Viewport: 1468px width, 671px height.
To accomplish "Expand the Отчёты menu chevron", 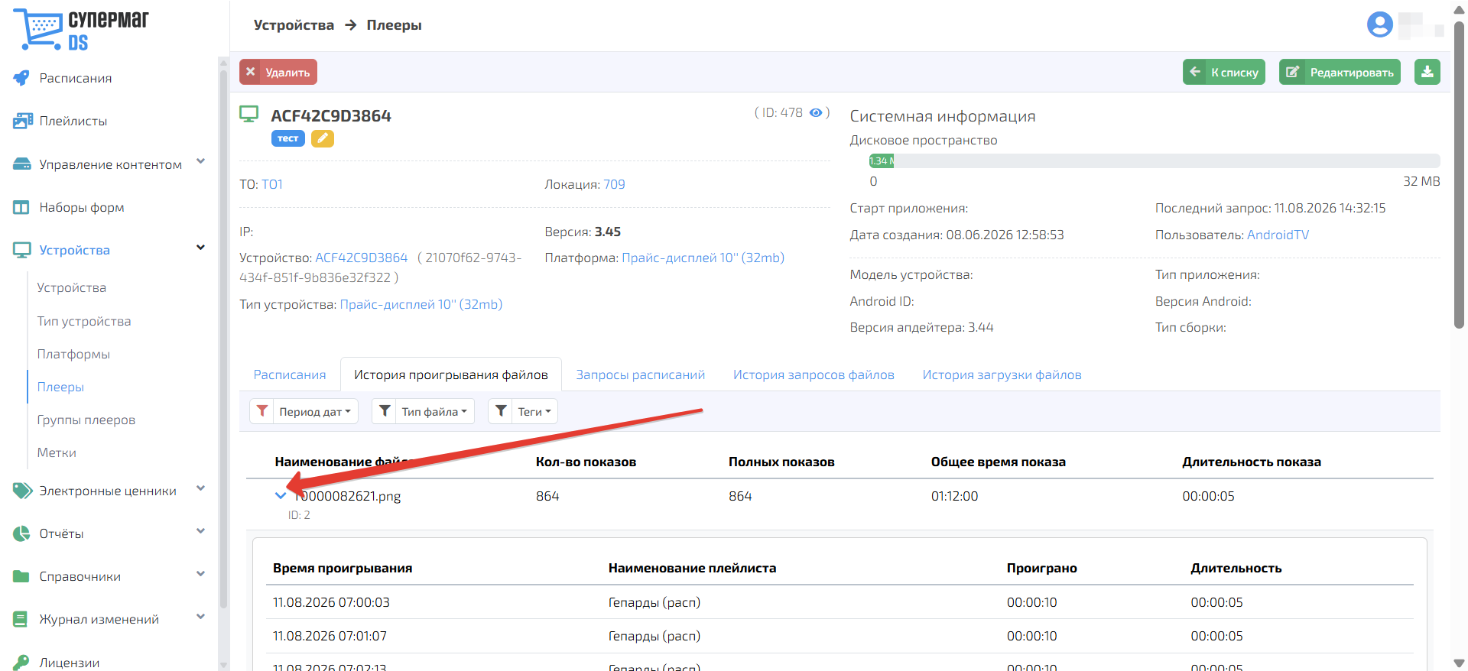I will click(200, 531).
